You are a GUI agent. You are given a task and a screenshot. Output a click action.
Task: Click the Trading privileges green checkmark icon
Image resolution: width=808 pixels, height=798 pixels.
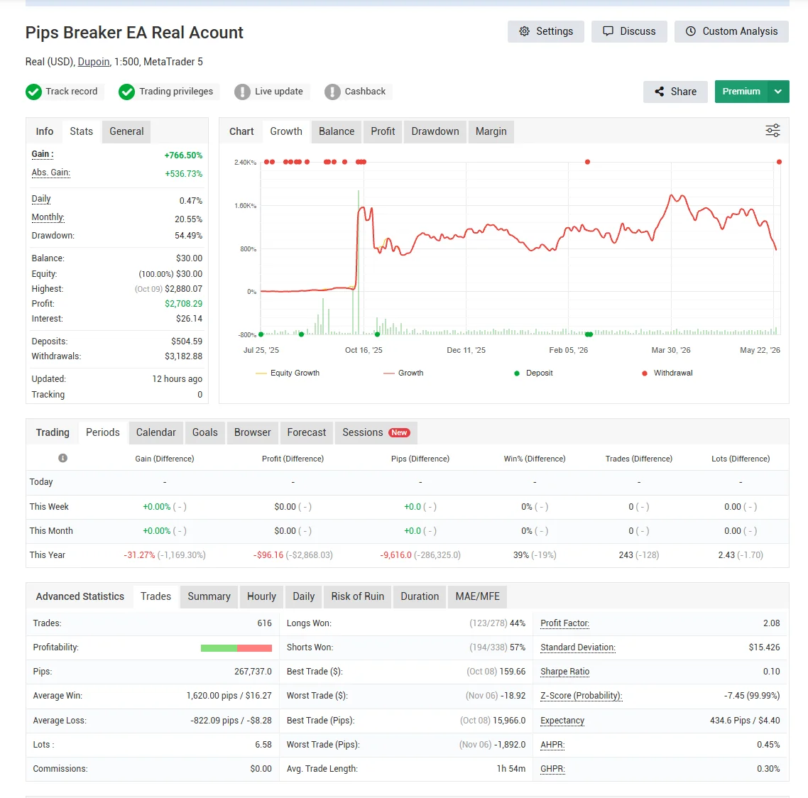[x=127, y=92]
